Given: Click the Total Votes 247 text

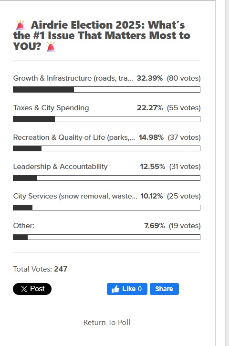Looking at the screenshot, I should (40, 269).
